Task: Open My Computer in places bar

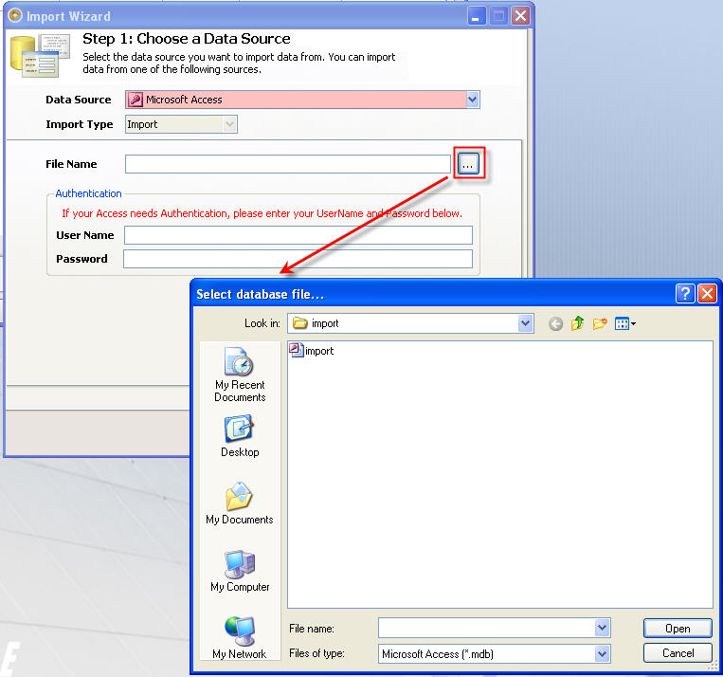Action: click(240, 572)
